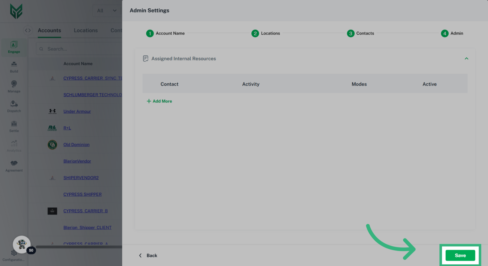Open the Under Armour account link
Screen dimensions: 488x266
77,111
